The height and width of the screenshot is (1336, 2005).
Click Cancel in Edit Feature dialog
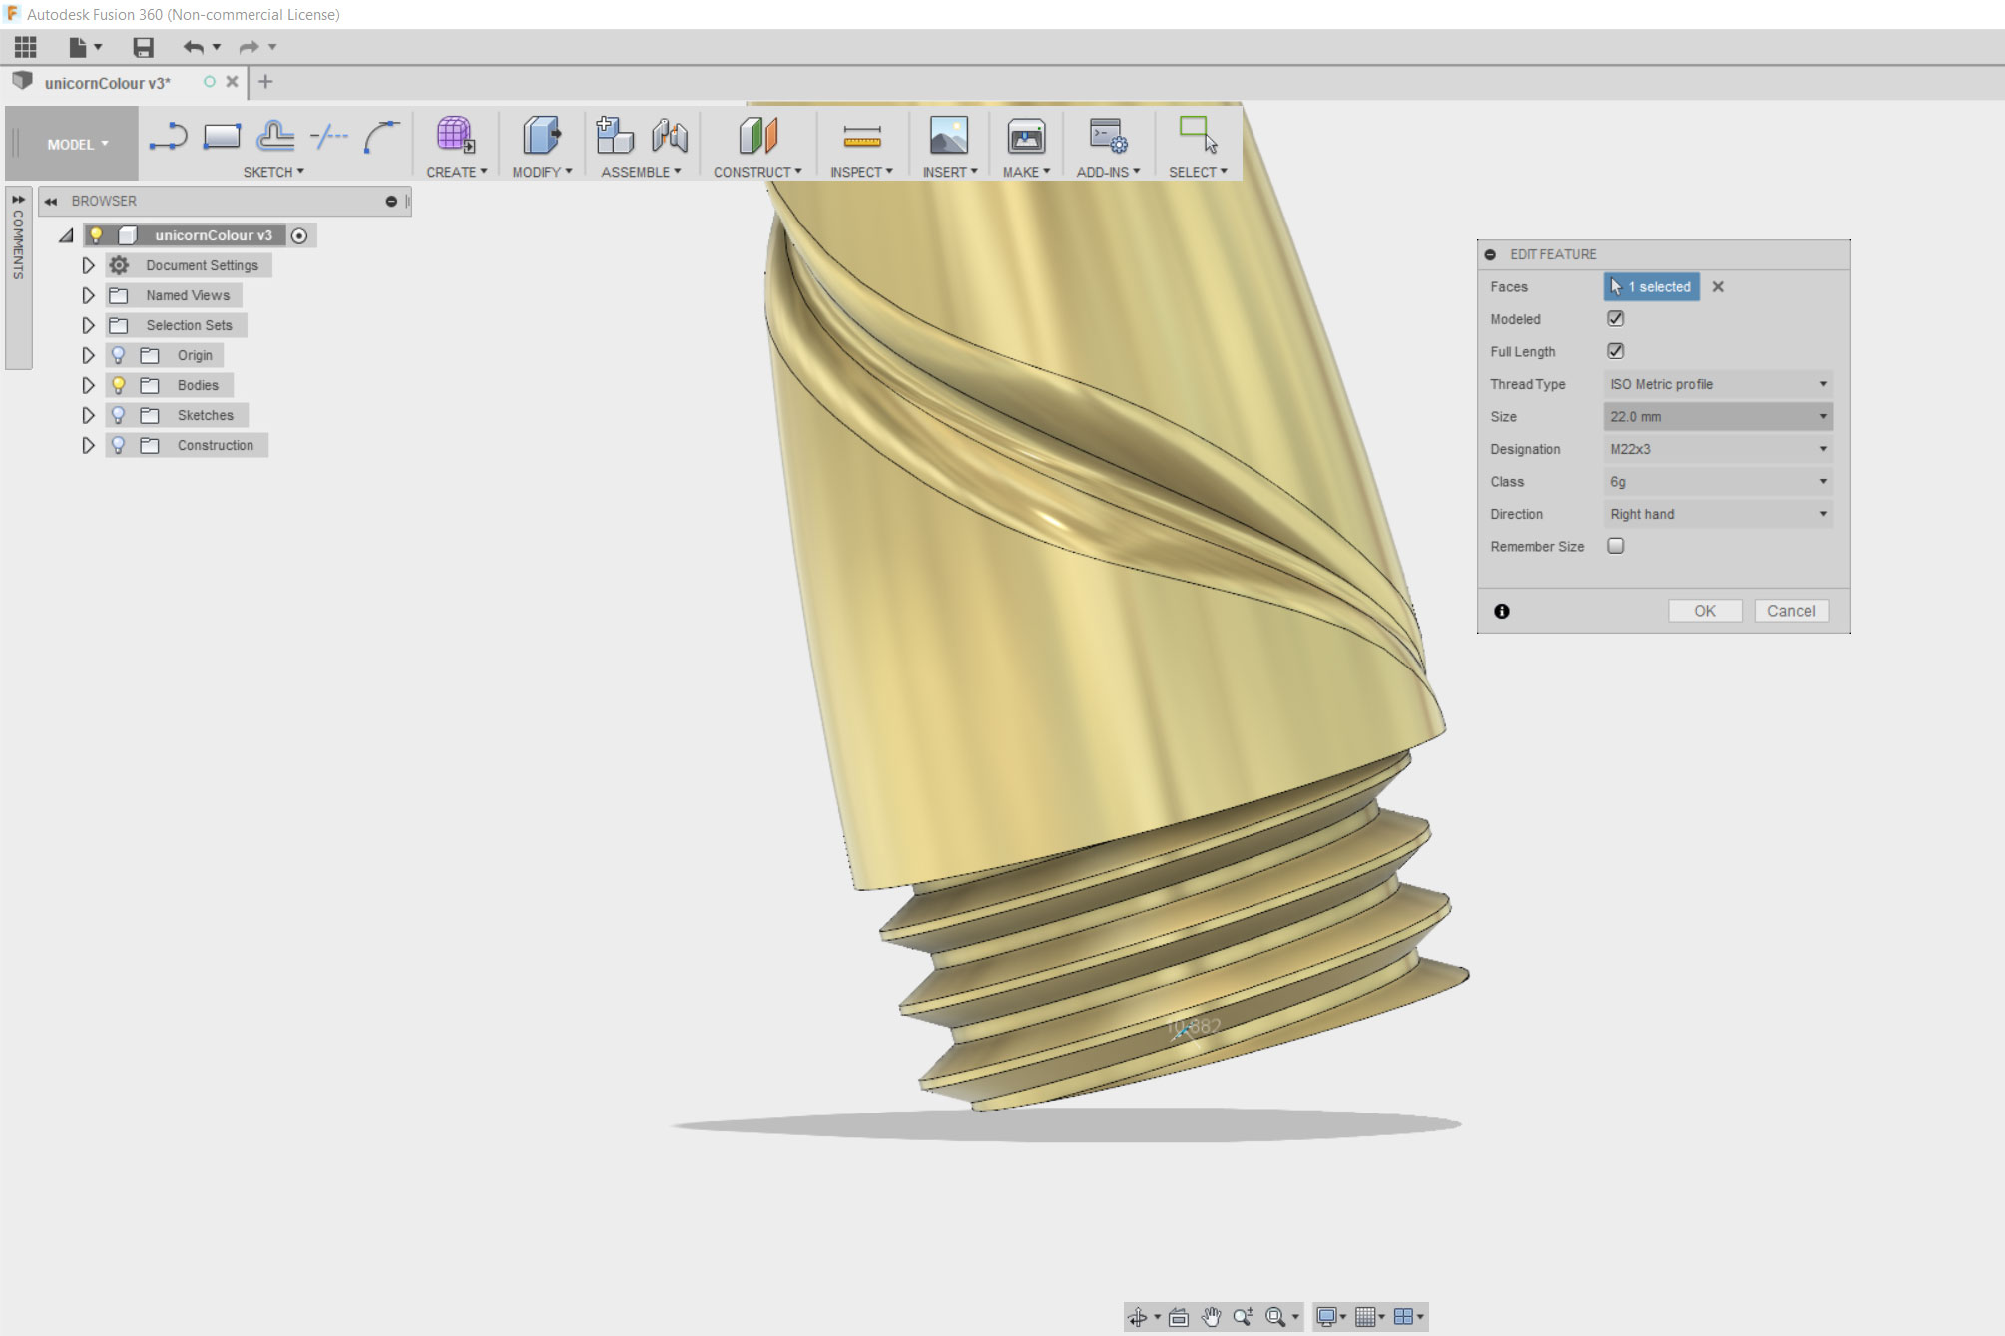pyautogui.click(x=1791, y=611)
